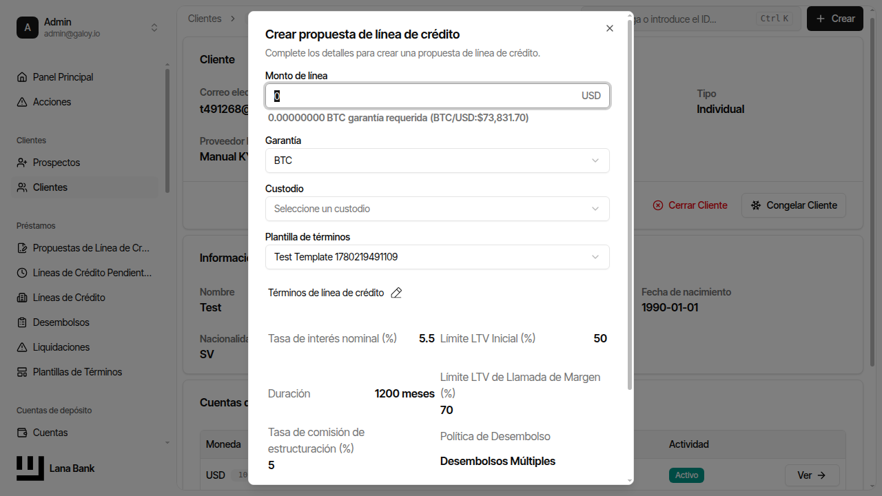Image resolution: width=882 pixels, height=496 pixels.
Task: Open Plantillas de Términos page
Action: pos(85,372)
